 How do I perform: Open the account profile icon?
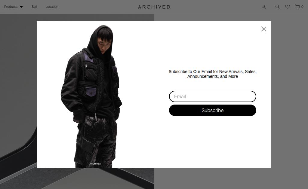tap(264, 7)
